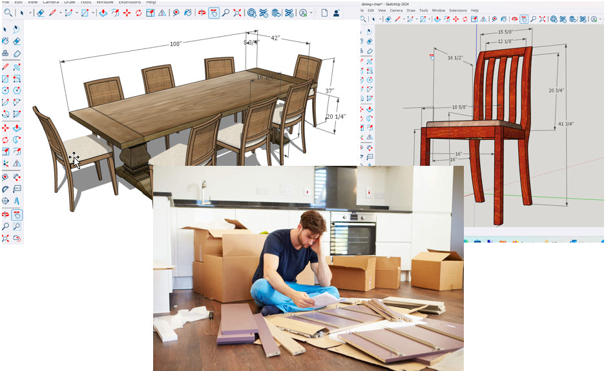Image resolution: width=606 pixels, height=371 pixels.
Task: Open the Camera menu in the chair window
Action: click(396, 11)
